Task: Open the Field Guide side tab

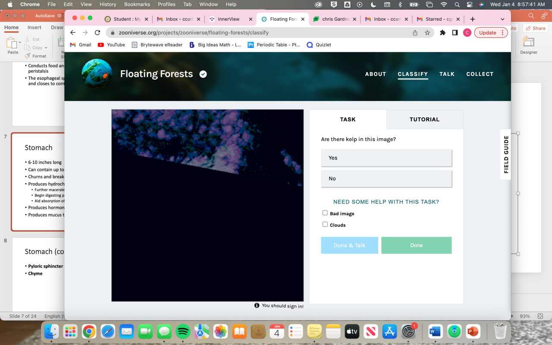Action: pyautogui.click(x=506, y=154)
